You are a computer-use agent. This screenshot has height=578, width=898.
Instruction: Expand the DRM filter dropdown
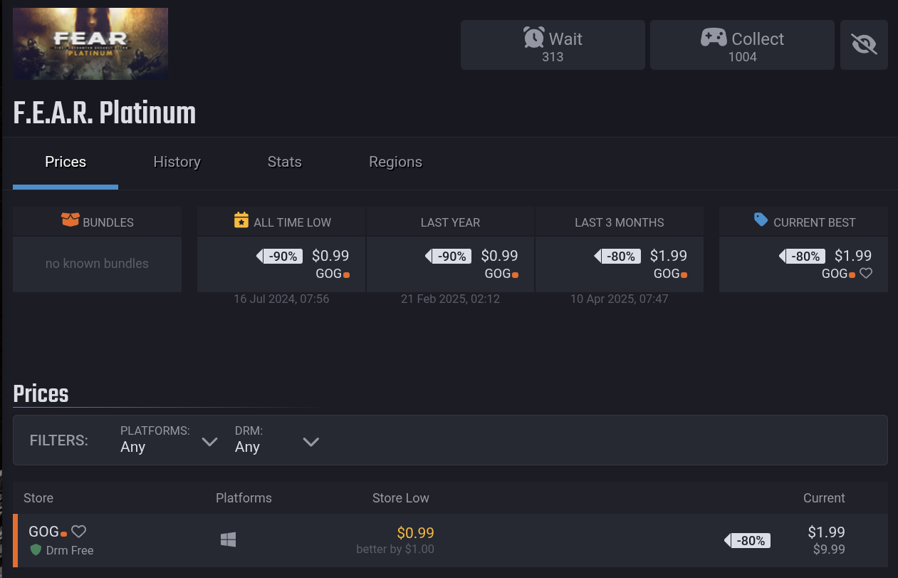277,440
